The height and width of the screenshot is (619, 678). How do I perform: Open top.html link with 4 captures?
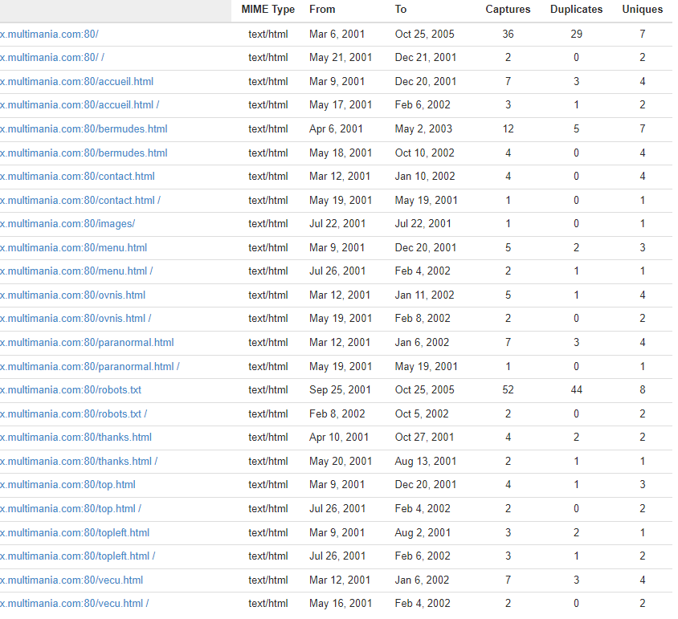coord(67,485)
